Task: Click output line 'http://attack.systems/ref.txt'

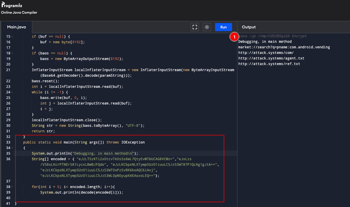Action: 269,64
